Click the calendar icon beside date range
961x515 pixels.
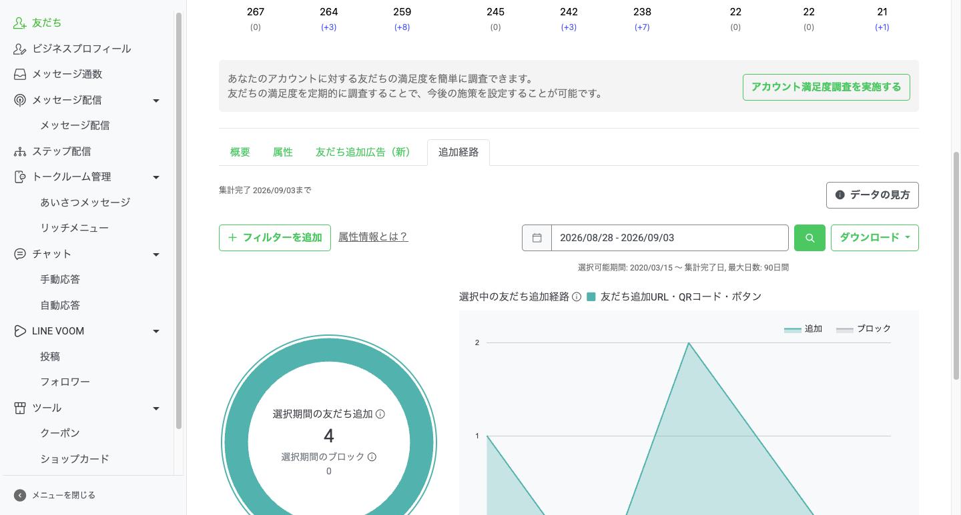coord(537,238)
